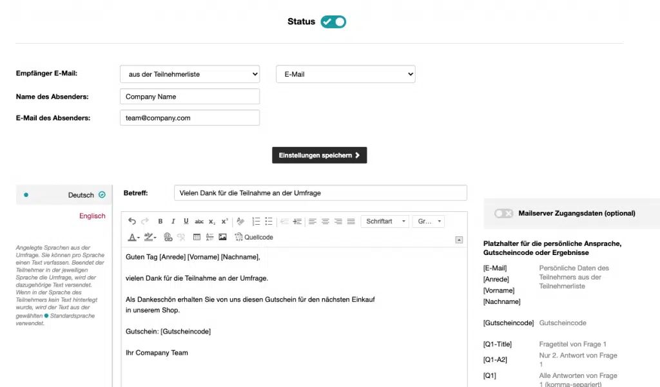Insert a table
The height and width of the screenshot is (387, 660).
pos(197,237)
